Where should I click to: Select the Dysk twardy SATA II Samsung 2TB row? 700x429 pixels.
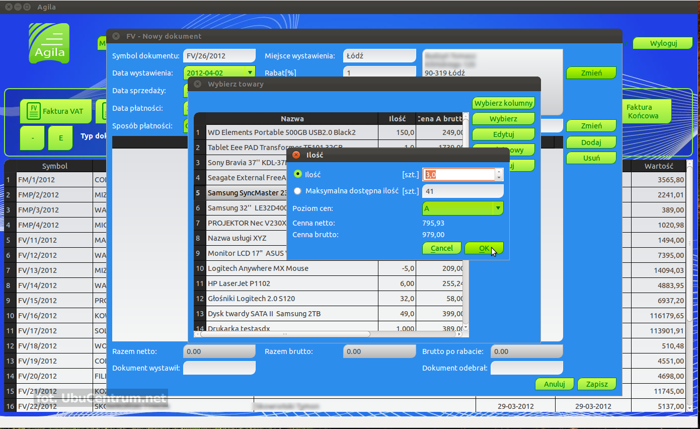(x=328, y=314)
